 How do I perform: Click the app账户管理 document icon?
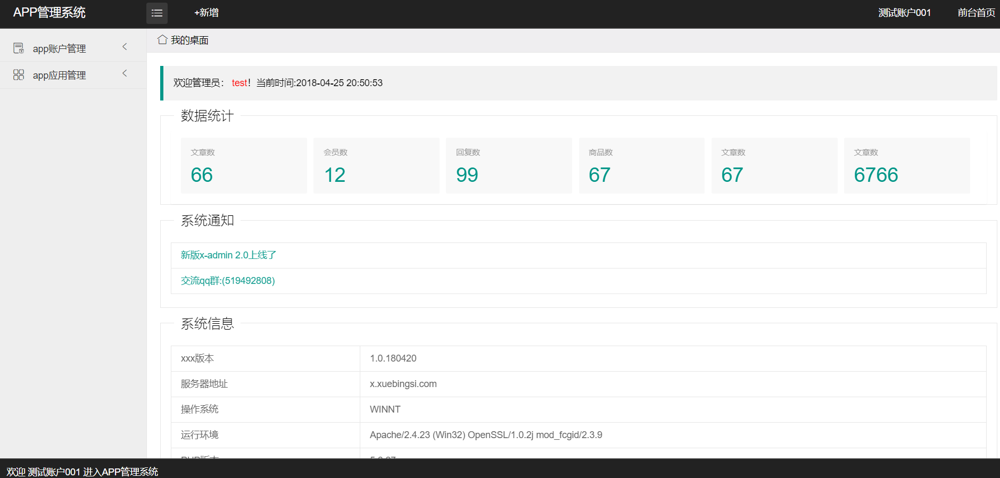(19, 48)
